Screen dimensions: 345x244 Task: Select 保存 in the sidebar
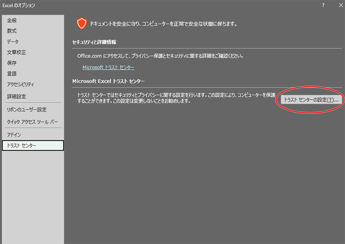pyautogui.click(x=12, y=63)
